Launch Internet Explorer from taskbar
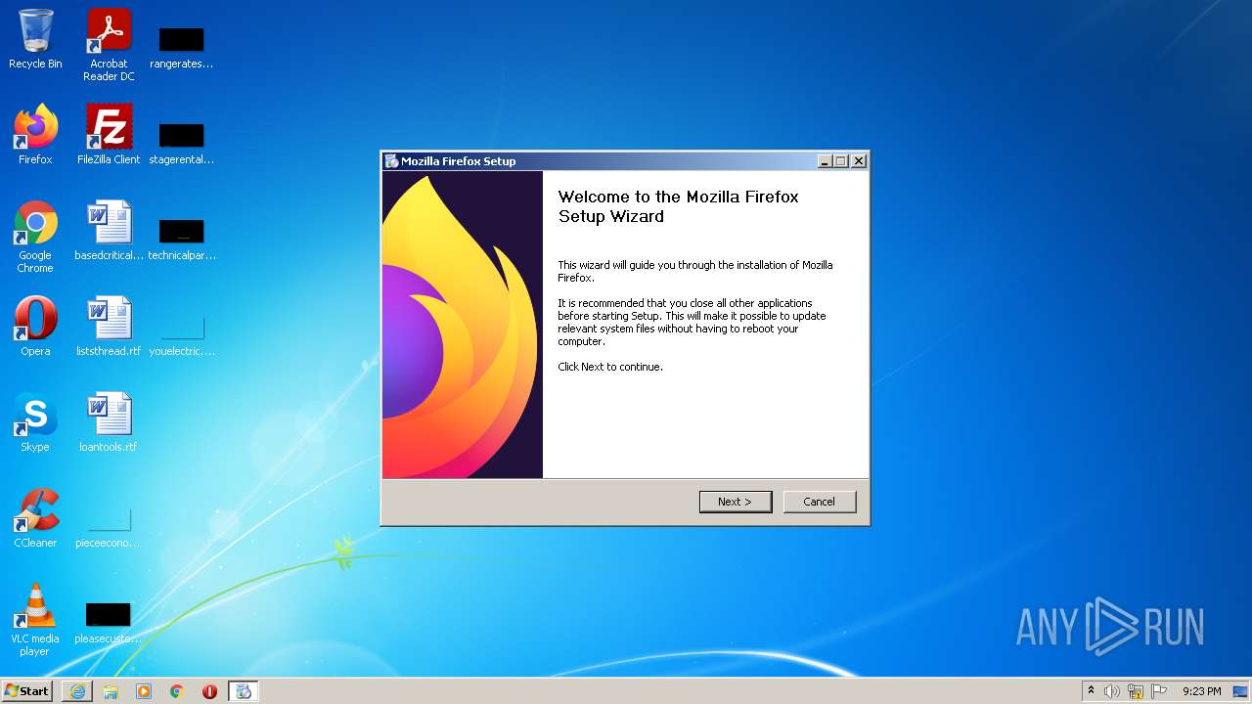Screen dimensions: 1252x704 click(x=77, y=691)
